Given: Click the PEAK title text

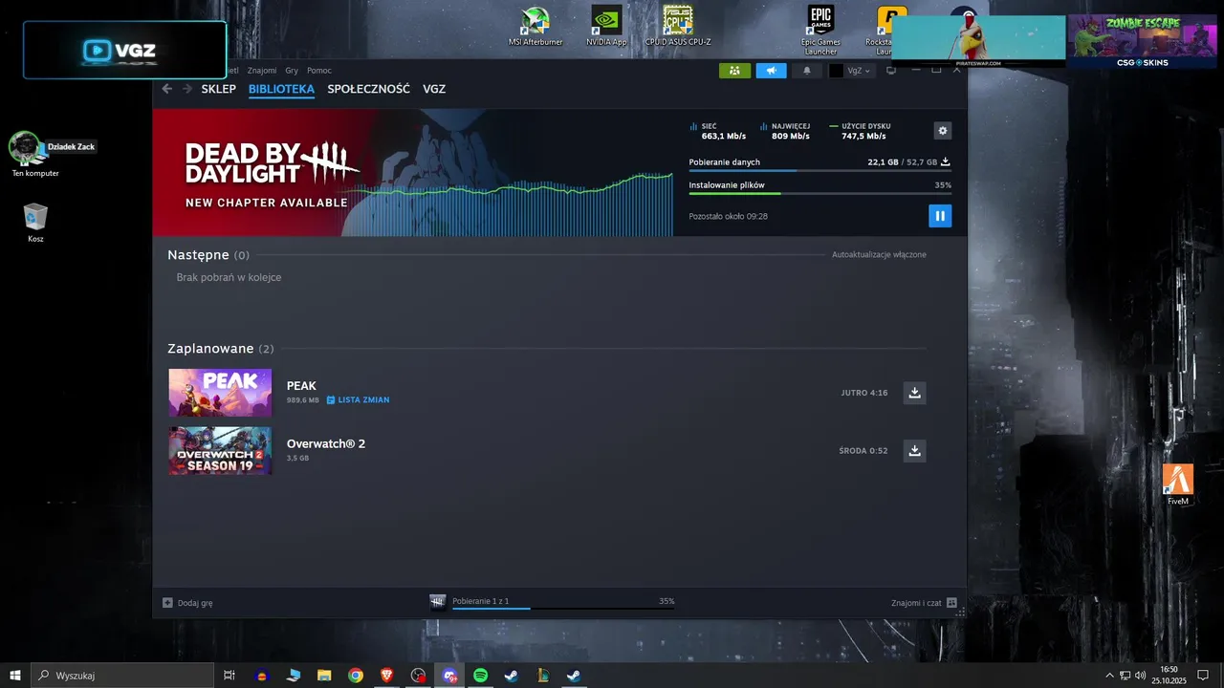Looking at the screenshot, I should click(301, 386).
